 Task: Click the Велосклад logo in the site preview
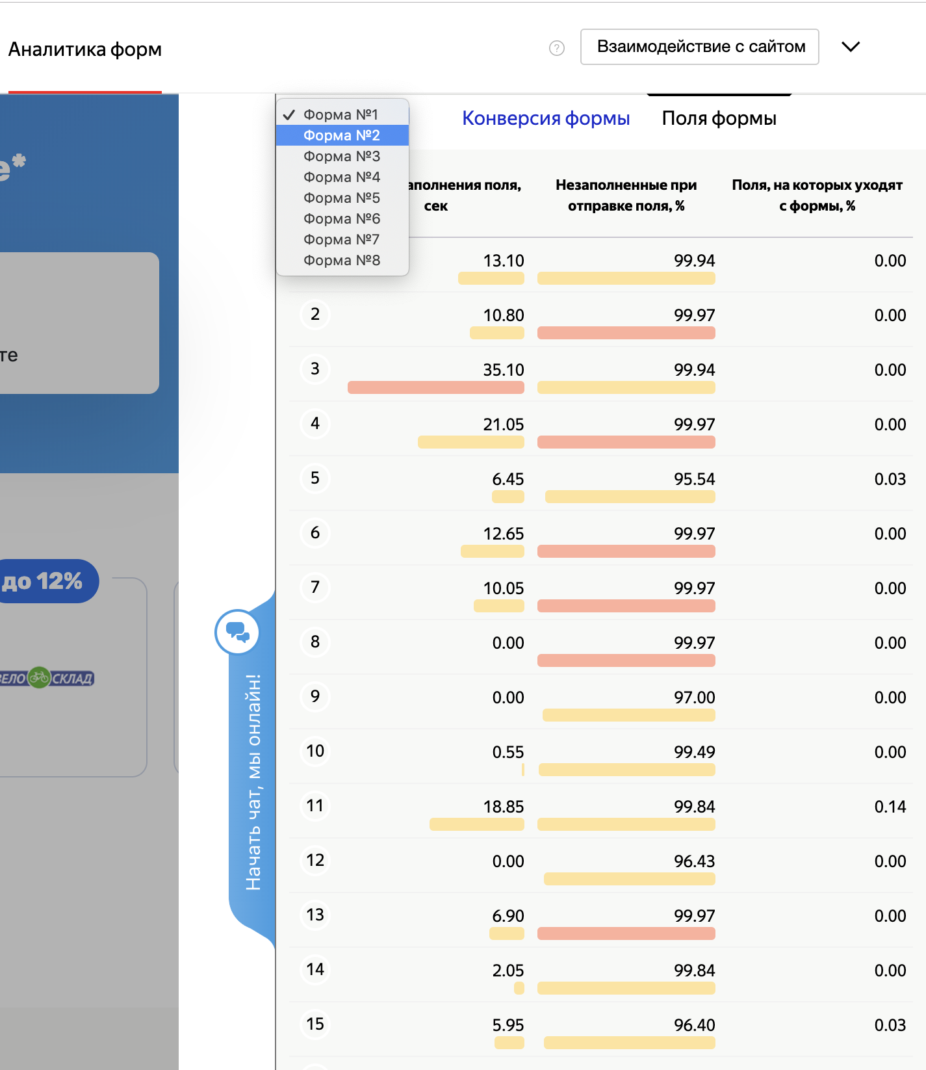(47, 678)
